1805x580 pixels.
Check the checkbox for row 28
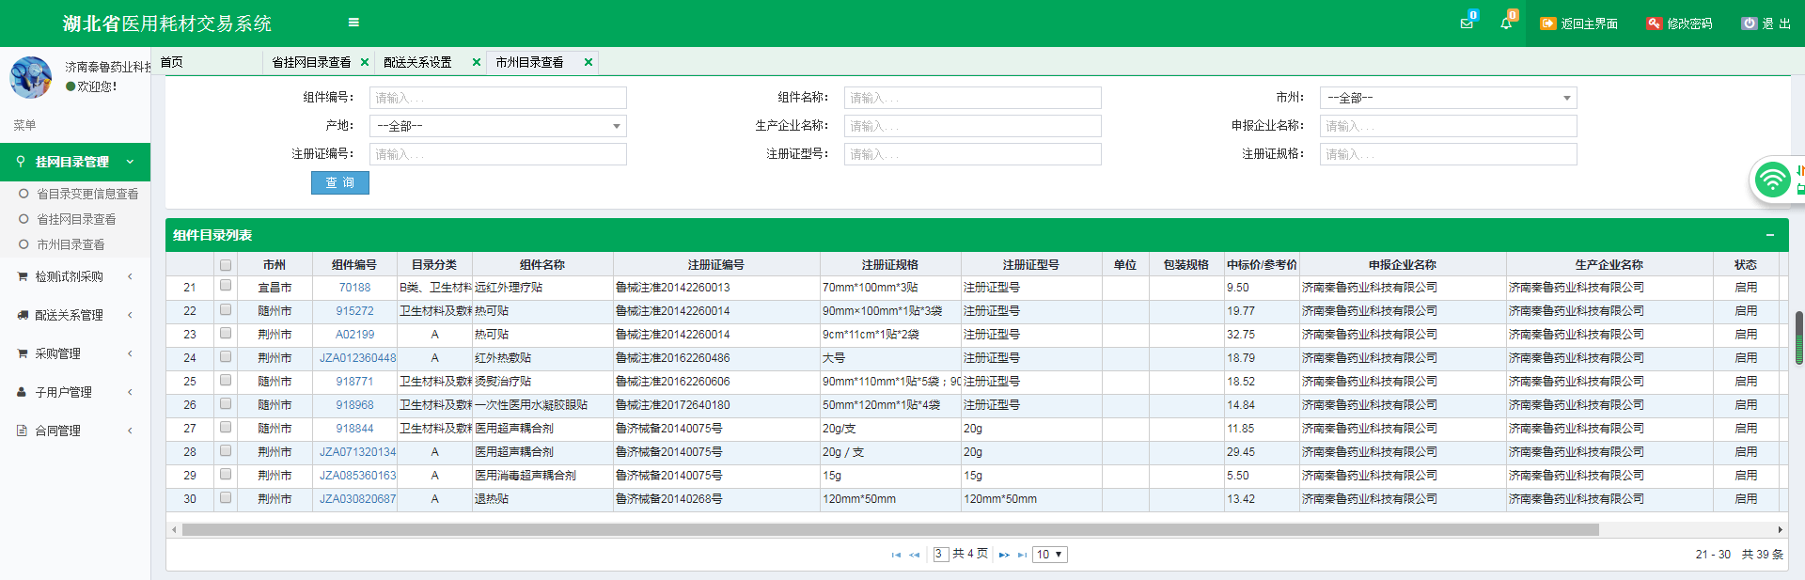[226, 450]
